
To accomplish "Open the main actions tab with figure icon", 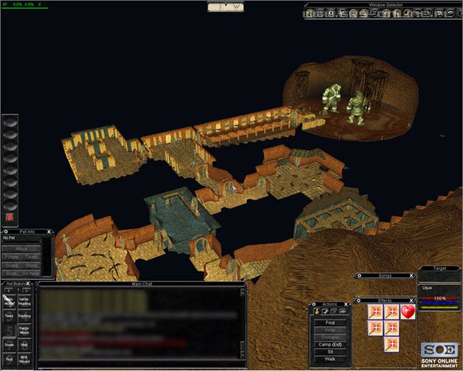I will 317,311.
